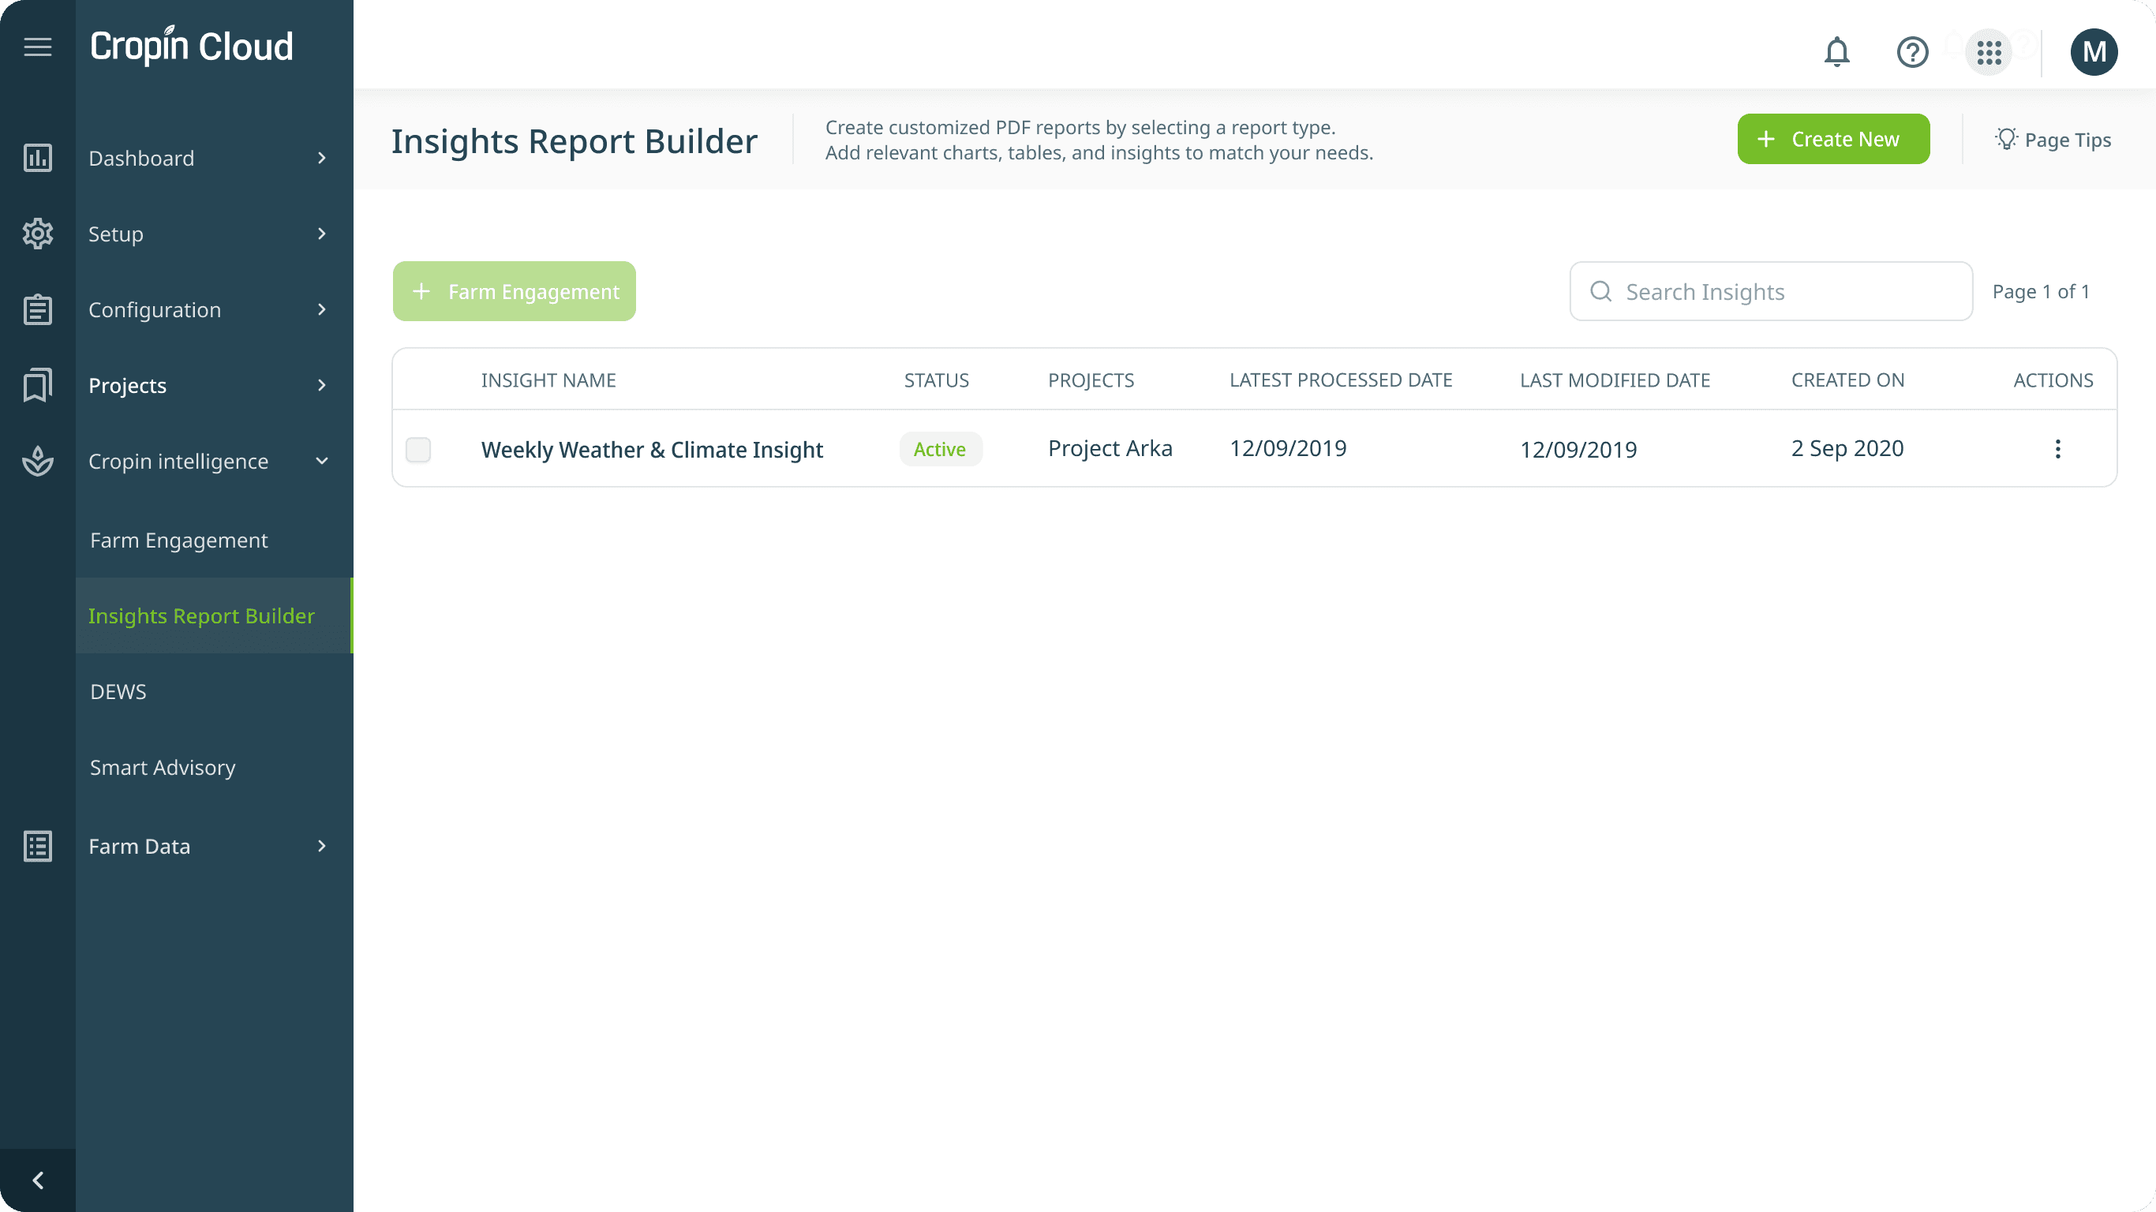Screen dimensions: 2156x1212
Task: Open the Weekly Weather & Climate Insight report
Action: (652, 450)
